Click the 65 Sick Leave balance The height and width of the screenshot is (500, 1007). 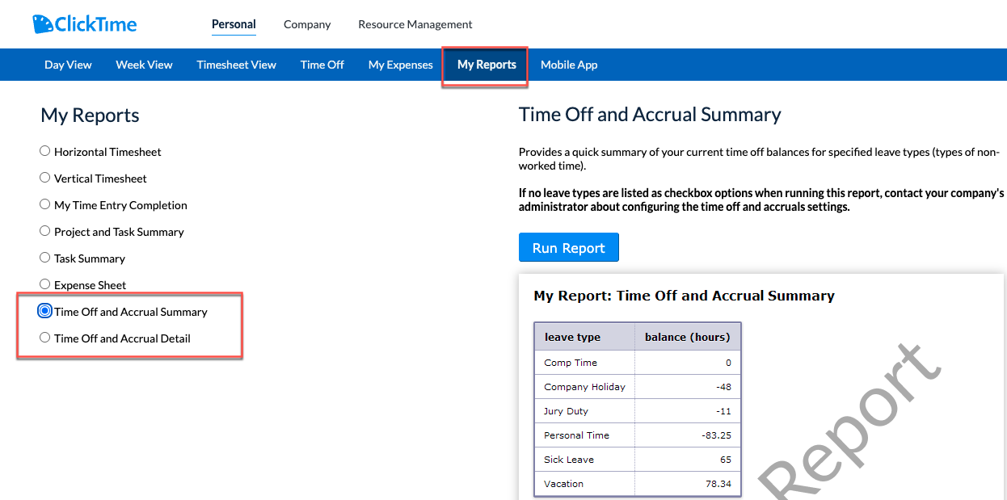[726, 460]
